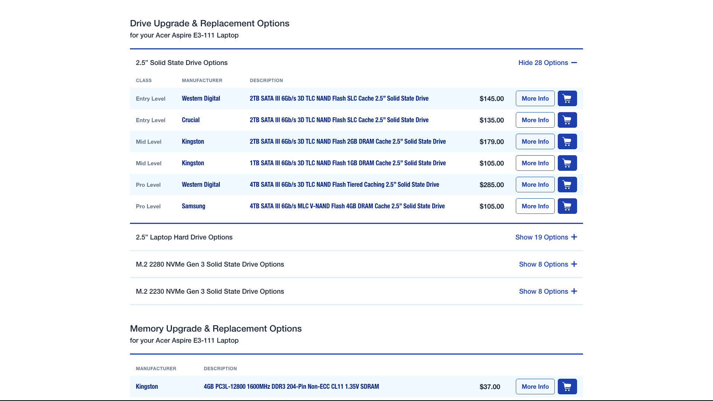Add Kingston 4GB DDR3 memory to cart
713x401 pixels.
point(567,387)
